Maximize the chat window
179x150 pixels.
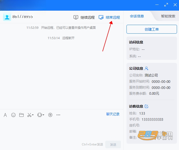coord(166,5)
